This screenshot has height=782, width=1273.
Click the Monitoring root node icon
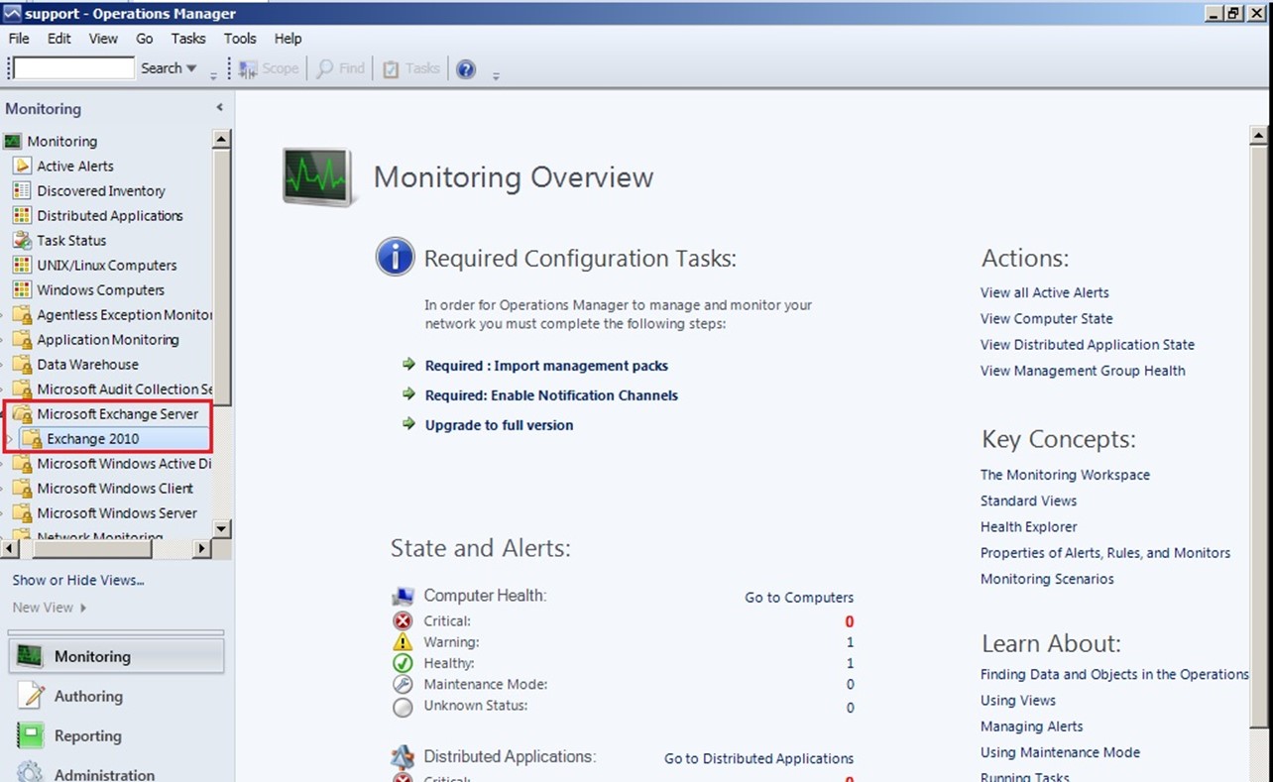pos(13,141)
